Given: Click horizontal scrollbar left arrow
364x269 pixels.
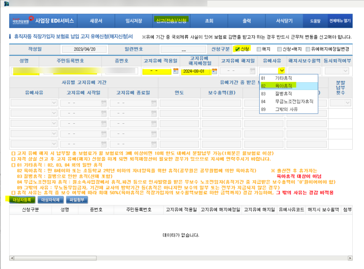Looking at the screenshot, I should pos(12,258).
